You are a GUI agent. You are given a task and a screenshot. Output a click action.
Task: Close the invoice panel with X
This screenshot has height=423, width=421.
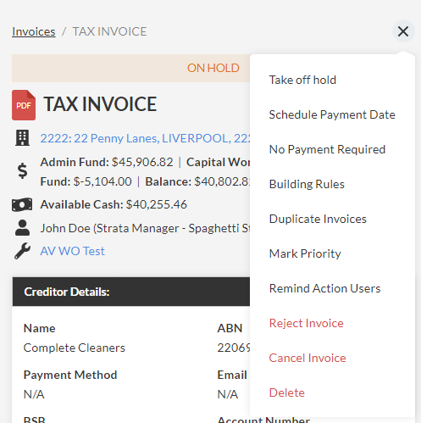403,31
